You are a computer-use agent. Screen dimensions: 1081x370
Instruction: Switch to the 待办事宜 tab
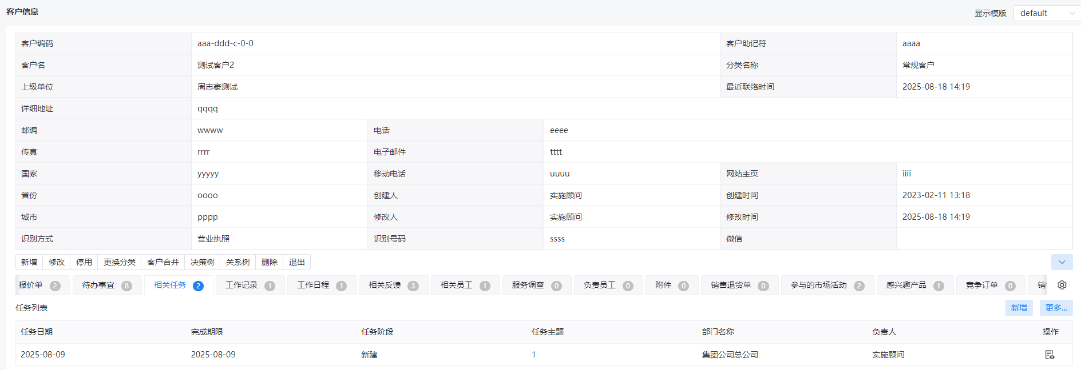tap(106, 285)
